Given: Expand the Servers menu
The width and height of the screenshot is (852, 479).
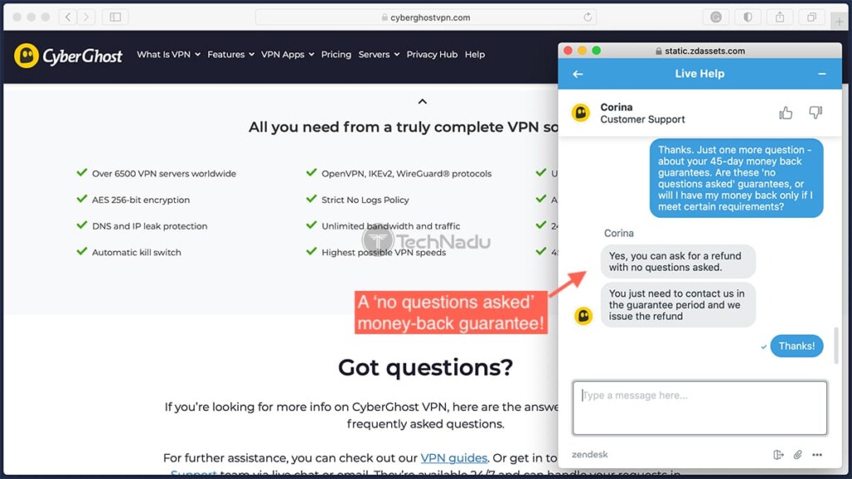Looking at the screenshot, I should point(379,54).
